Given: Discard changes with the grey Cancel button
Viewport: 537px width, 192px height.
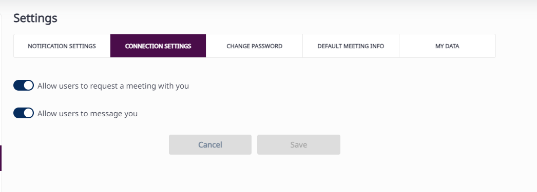Looking at the screenshot, I should point(210,144).
